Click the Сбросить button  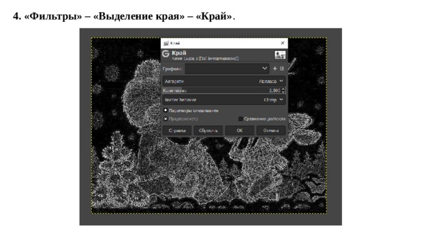click(x=208, y=131)
